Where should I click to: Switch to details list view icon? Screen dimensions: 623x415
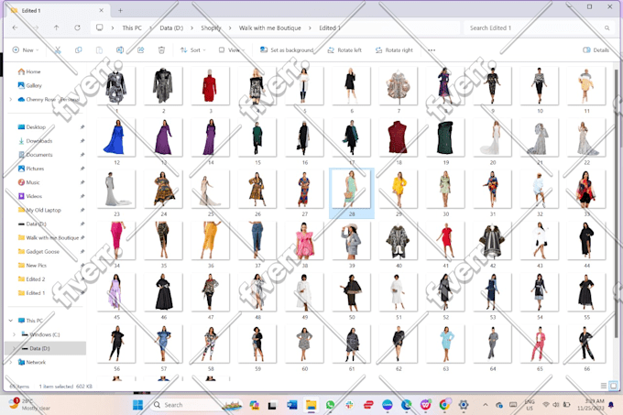[604, 386]
